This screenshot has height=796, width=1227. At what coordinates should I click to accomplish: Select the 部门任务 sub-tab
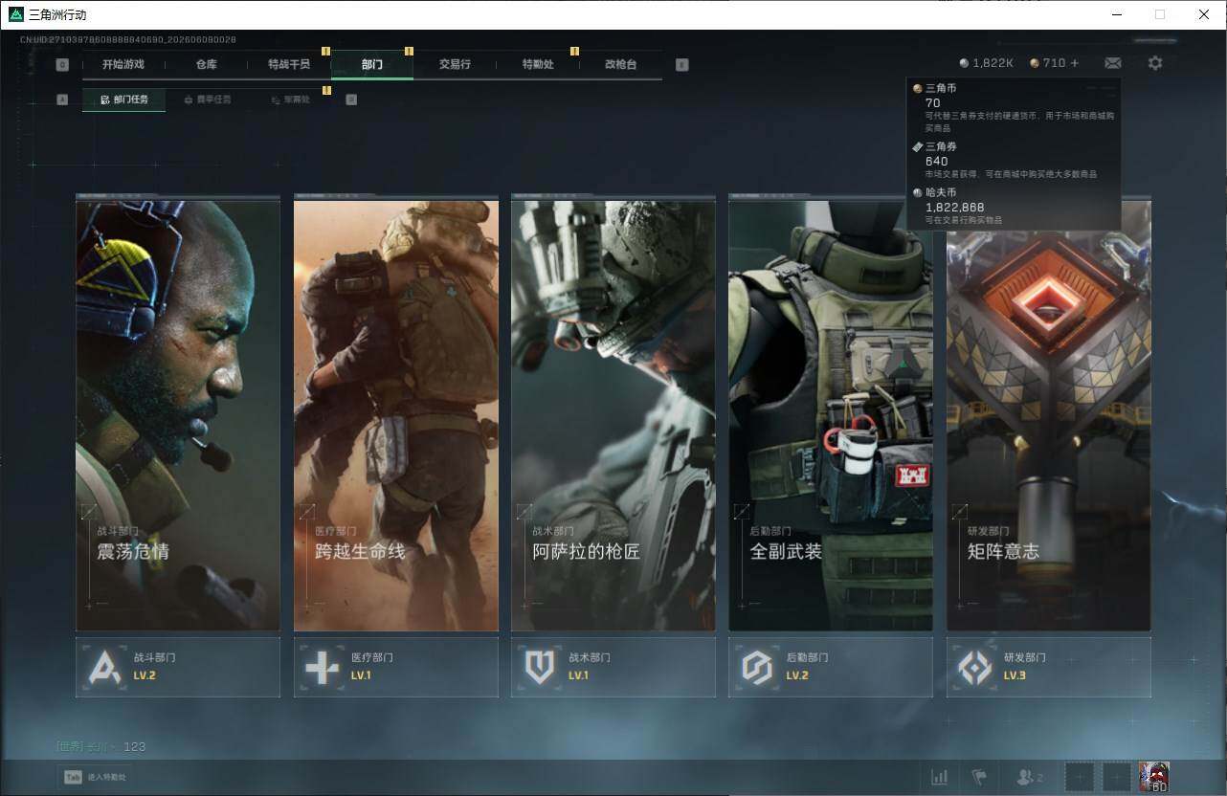pyautogui.click(x=123, y=99)
